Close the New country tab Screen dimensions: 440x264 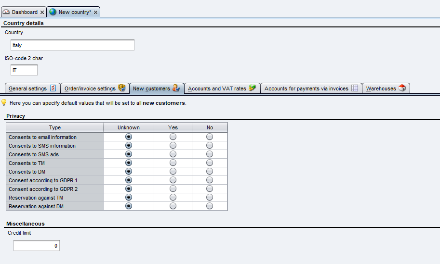pos(96,13)
